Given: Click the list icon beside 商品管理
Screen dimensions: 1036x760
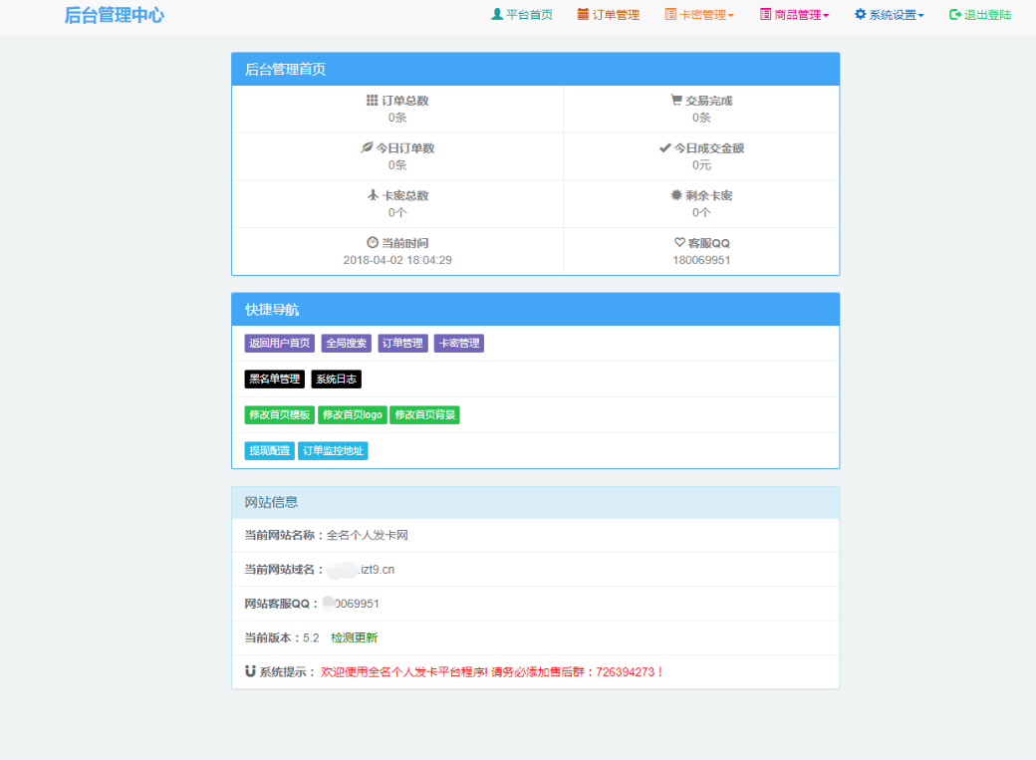Looking at the screenshot, I should pyautogui.click(x=766, y=14).
